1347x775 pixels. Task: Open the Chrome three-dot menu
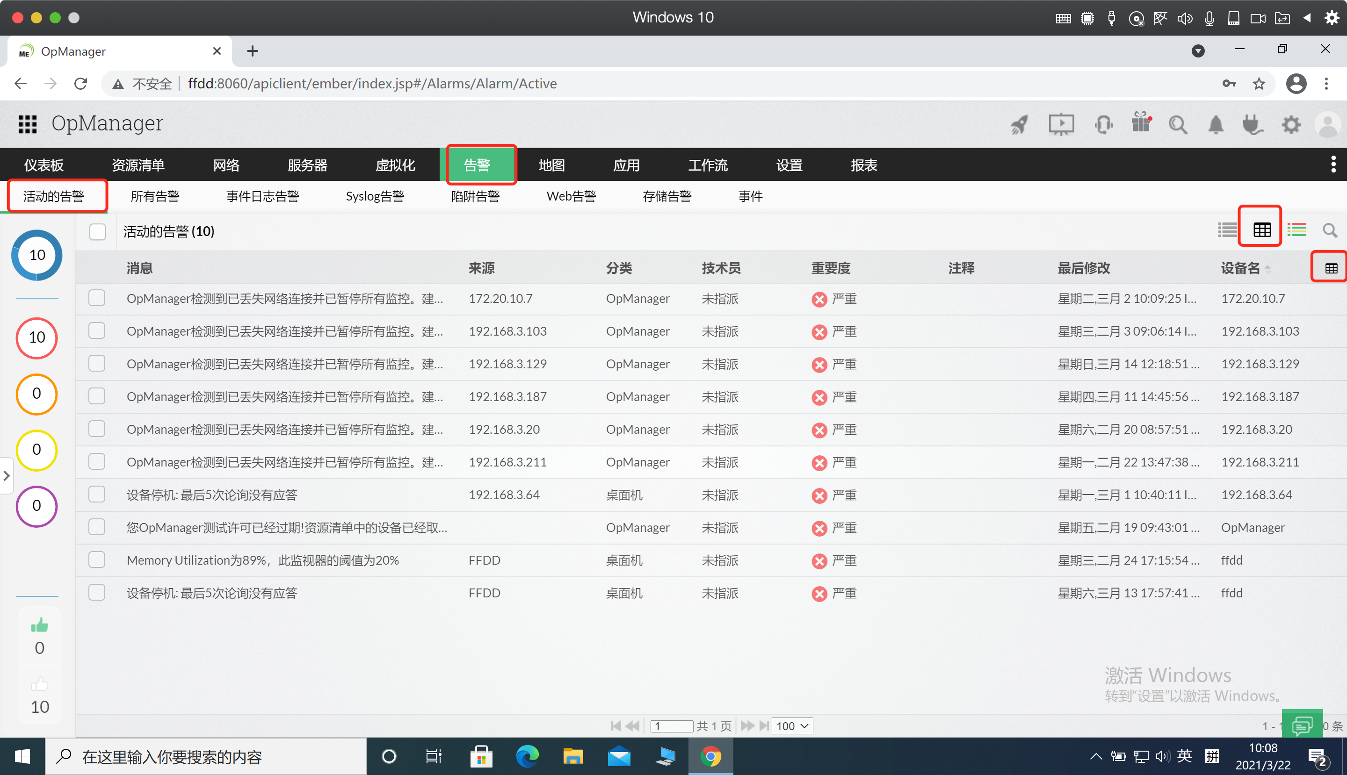click(1326, 84)
